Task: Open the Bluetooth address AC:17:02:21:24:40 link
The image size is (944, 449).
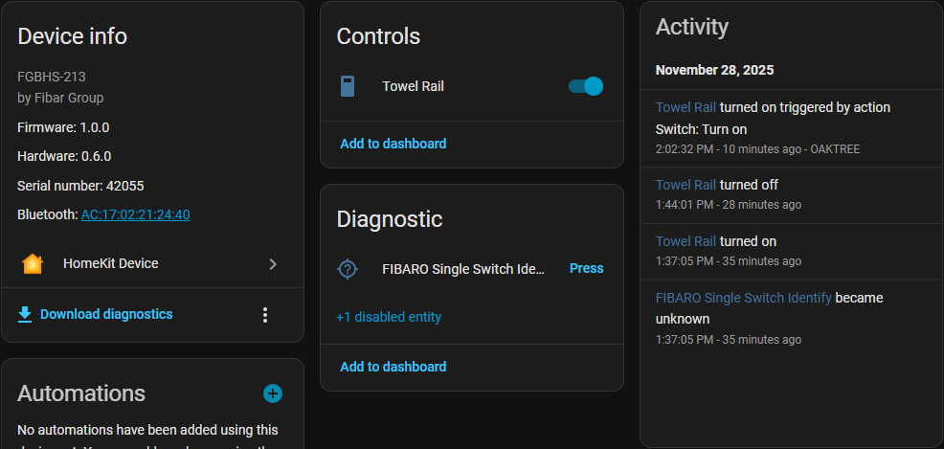Action: (x=135, y=214)
